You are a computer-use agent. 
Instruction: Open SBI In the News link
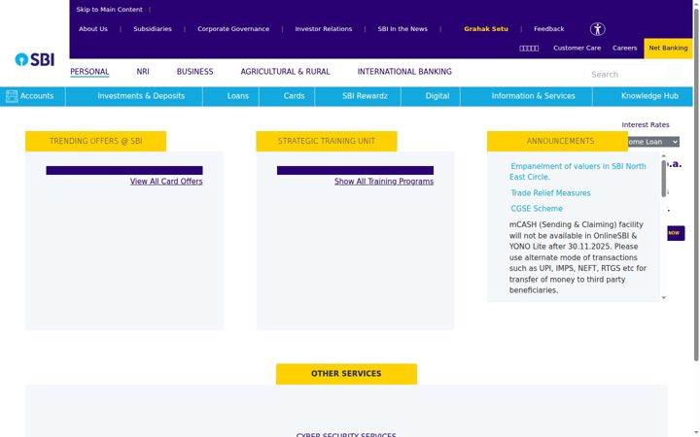402,29
